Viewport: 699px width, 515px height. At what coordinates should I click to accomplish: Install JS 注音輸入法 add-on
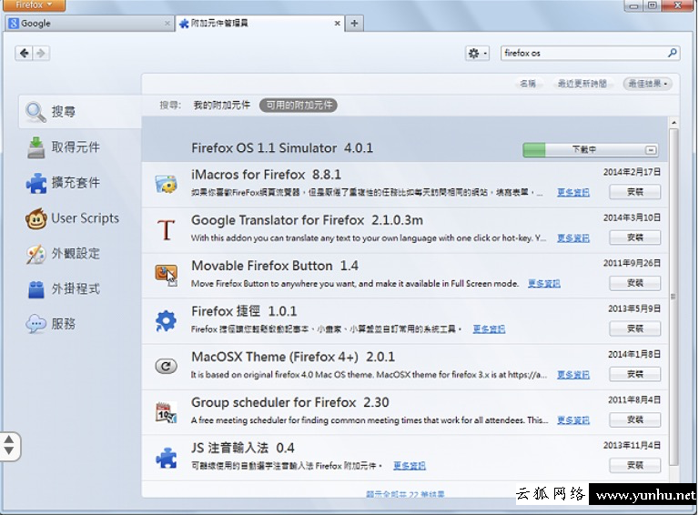[634, 465]
